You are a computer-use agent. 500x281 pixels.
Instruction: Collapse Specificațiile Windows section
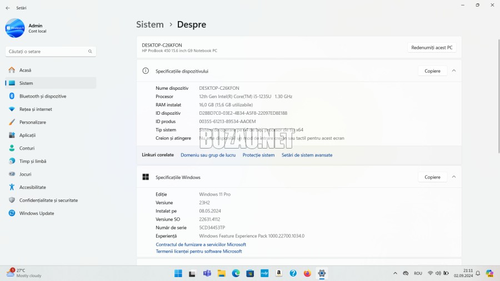coord(454,177)
